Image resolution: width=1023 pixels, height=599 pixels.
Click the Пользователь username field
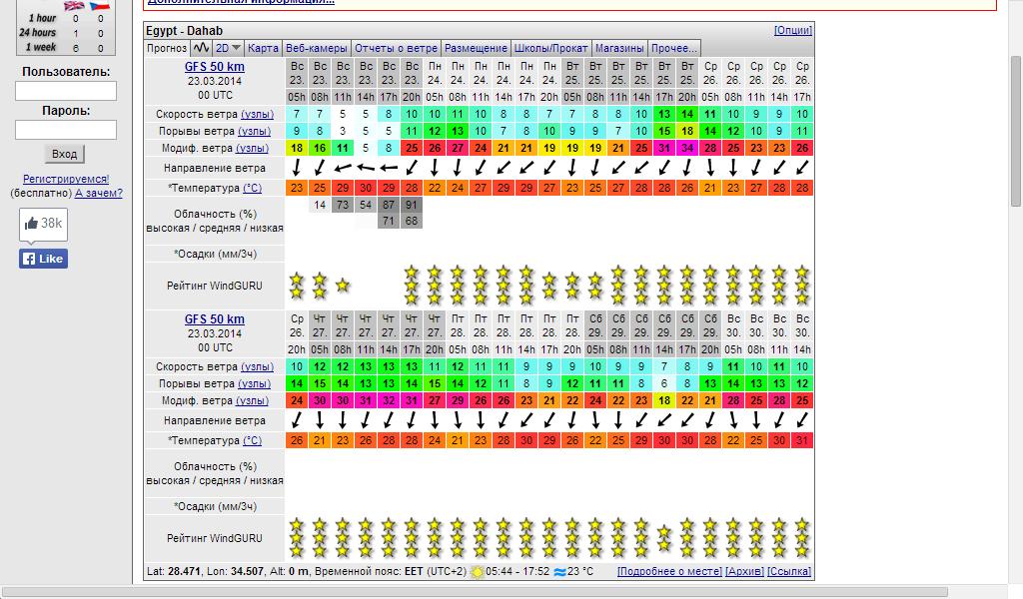(66, 91)
